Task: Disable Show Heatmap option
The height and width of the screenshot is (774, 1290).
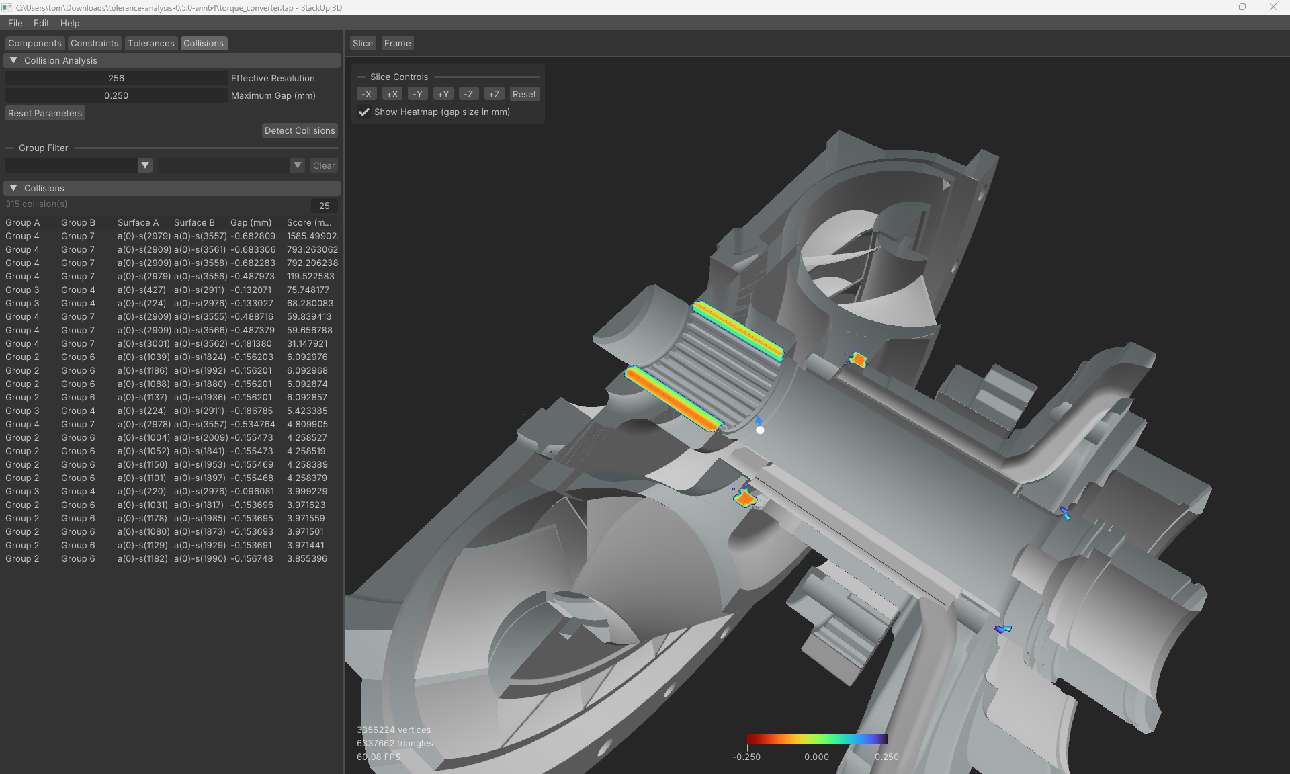Action: click(365, 112)
